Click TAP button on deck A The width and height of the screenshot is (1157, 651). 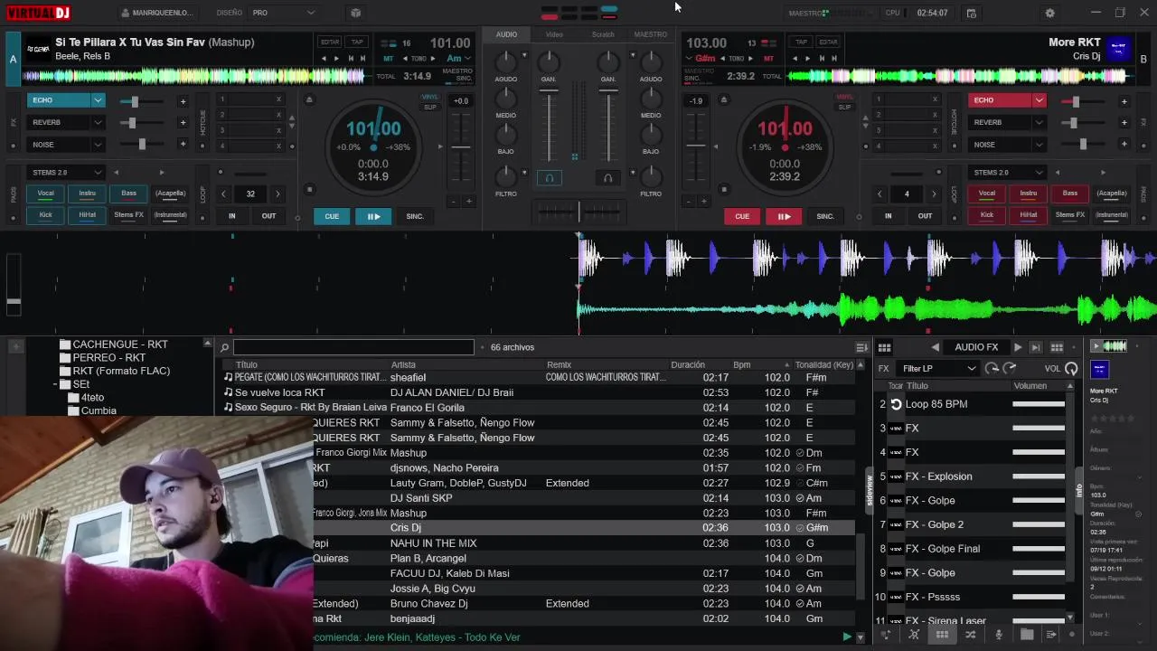[358, 42]
